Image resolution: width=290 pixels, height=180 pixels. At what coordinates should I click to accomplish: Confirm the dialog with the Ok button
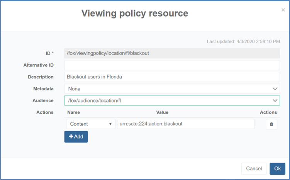tap(277, 168)
